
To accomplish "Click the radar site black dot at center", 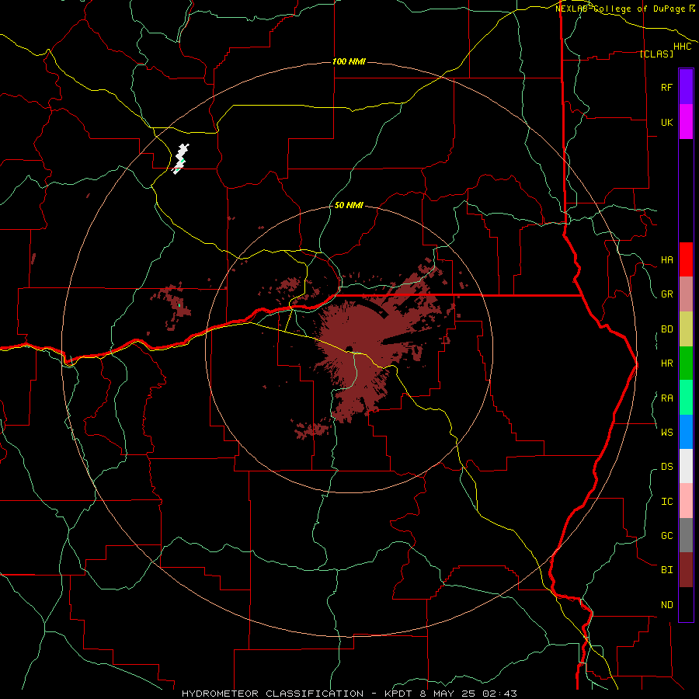I will click(x=349, y=349).
